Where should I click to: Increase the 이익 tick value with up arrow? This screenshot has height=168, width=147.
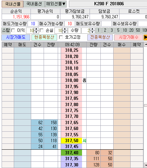tap(36, 29)
